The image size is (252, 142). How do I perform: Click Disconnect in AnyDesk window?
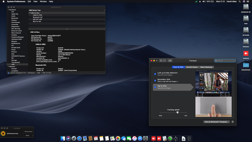28,131
